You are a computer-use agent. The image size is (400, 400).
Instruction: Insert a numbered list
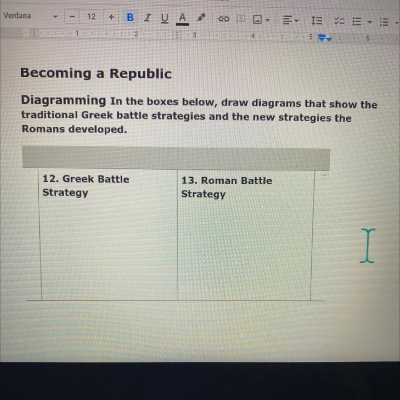(384, 22)
